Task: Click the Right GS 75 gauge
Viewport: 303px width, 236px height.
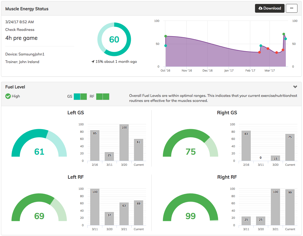Action: tap(191, 143)
